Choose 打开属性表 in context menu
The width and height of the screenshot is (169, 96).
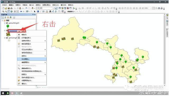[32, 38]
